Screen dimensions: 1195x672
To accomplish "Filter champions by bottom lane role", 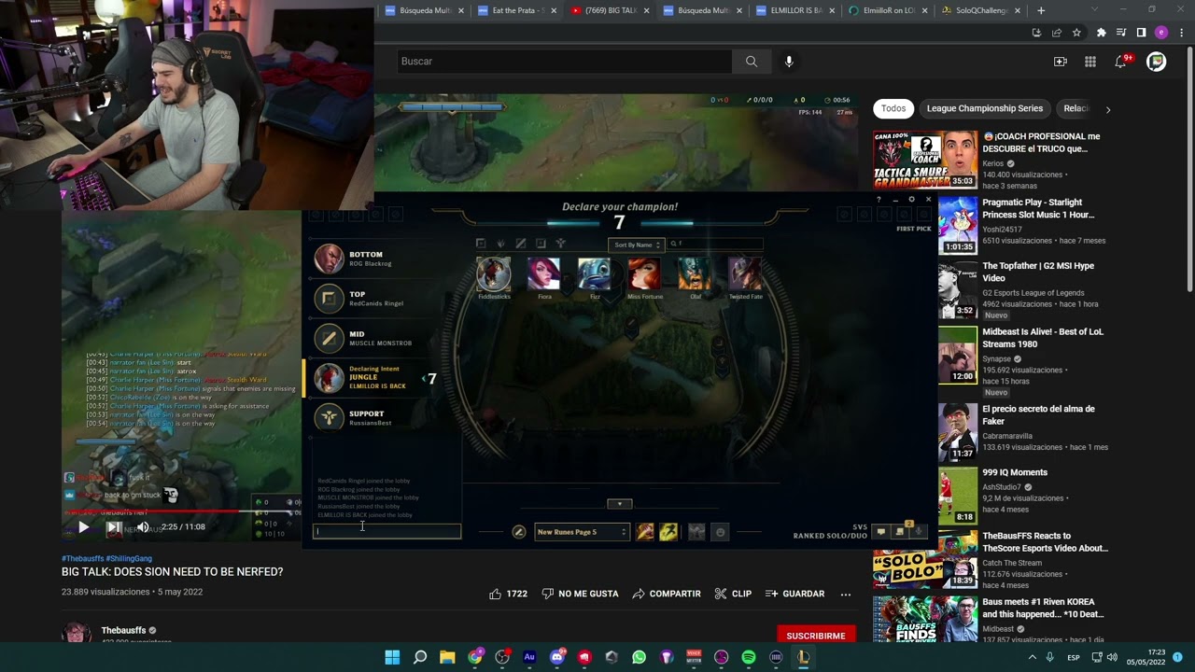I will (541, 244).
